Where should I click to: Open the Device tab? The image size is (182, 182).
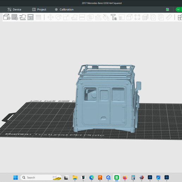point(14,10)
